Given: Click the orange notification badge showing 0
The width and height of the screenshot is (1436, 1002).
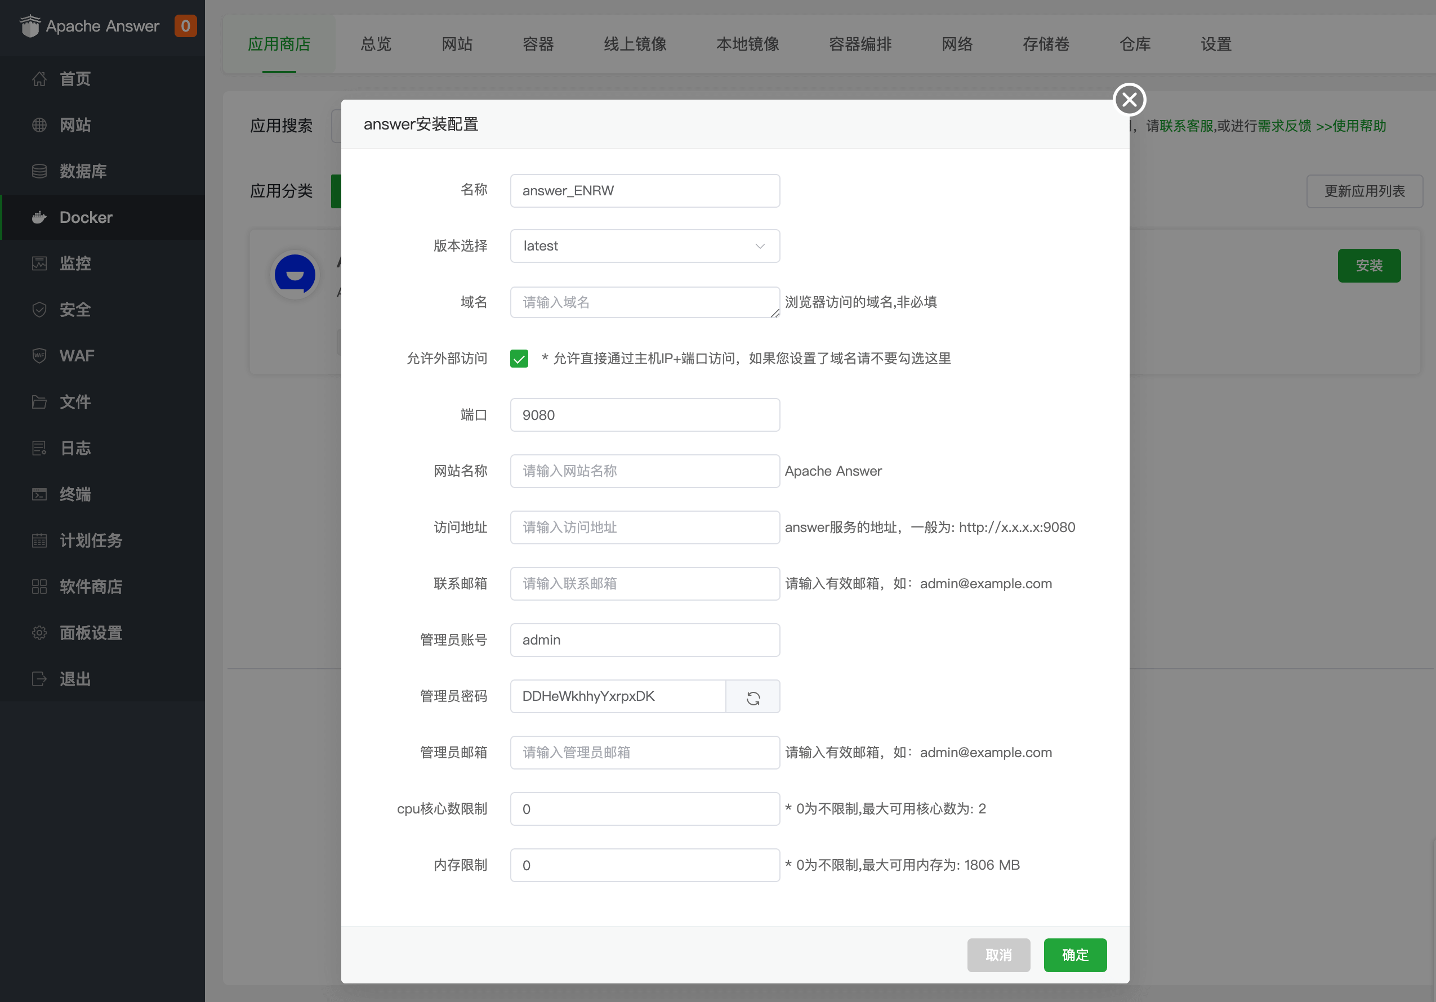Looking at the screenshot, I should (185, 26).
